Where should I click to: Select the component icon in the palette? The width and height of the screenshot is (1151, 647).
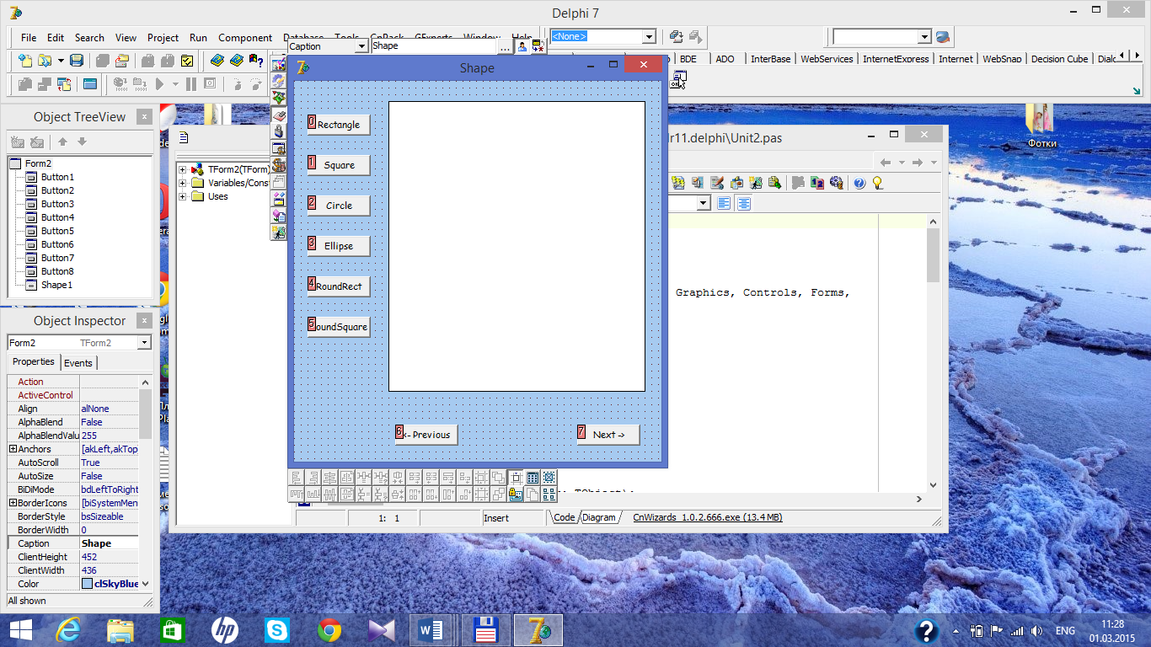click(678, 80)
